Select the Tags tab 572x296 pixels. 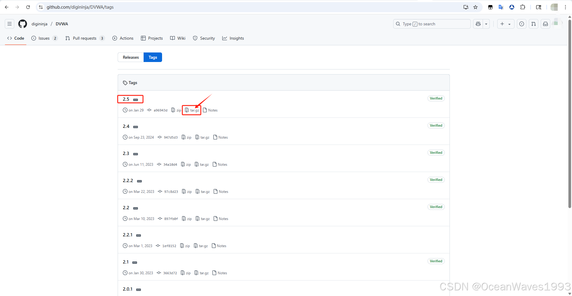[x=153, y=57]
